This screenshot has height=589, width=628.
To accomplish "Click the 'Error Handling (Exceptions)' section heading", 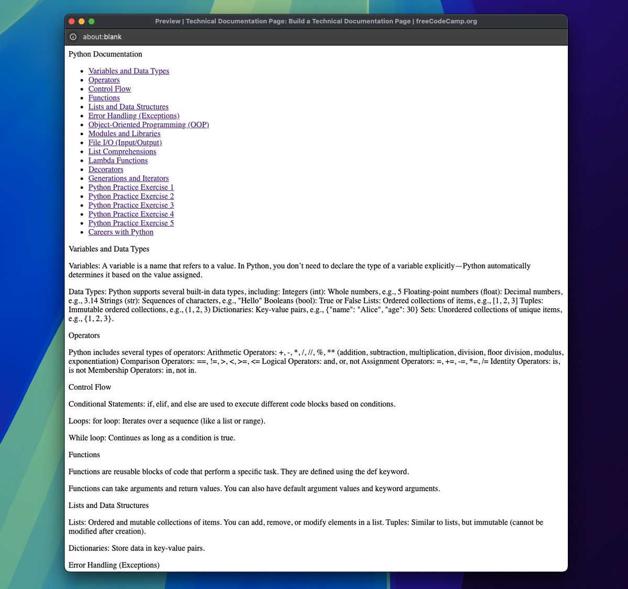I will pos(114,565).
